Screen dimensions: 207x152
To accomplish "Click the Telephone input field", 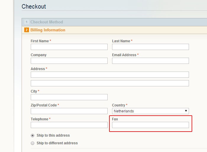I will 69,125.
